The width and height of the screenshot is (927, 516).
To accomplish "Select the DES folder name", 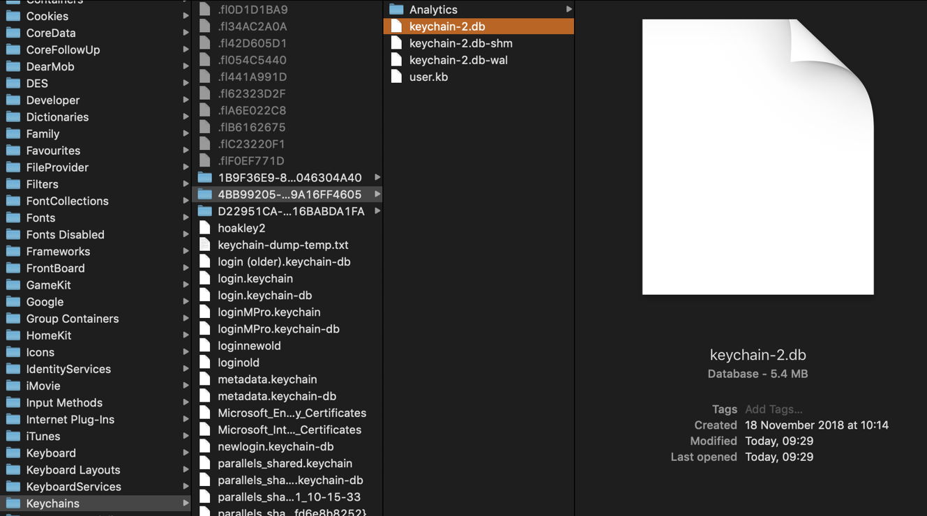I will point(37,83).
